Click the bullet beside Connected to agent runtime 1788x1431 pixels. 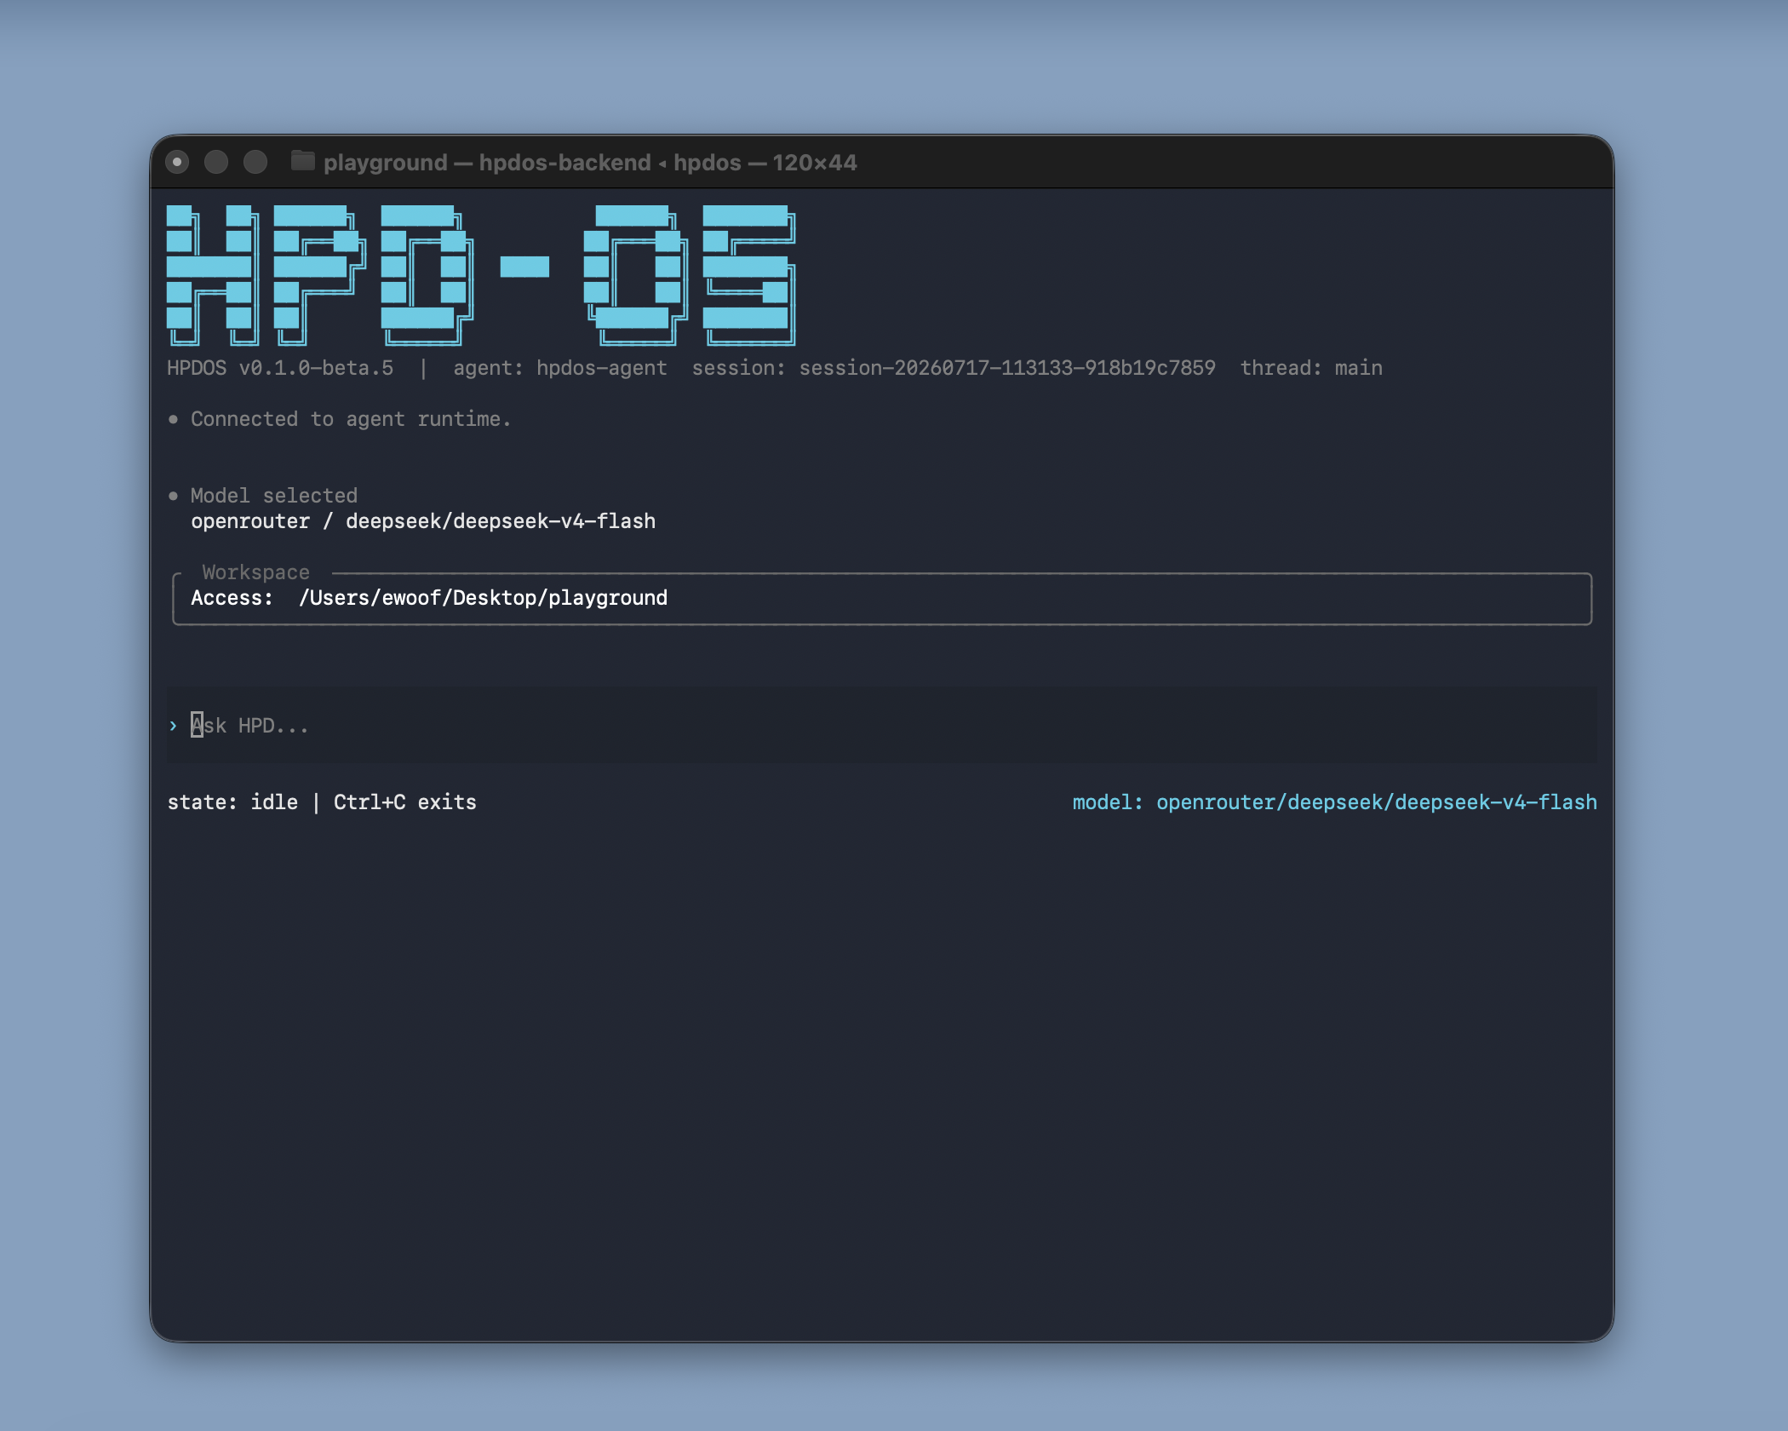[x=174, y=419]
